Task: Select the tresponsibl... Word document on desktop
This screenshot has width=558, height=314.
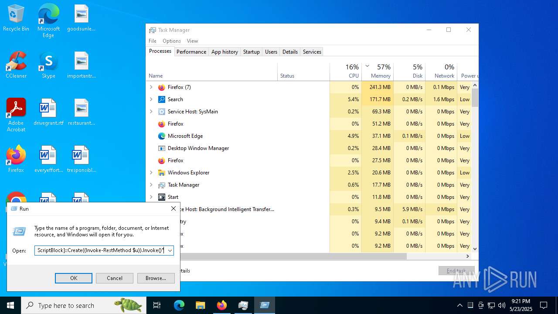Action: tap(81, 160)
